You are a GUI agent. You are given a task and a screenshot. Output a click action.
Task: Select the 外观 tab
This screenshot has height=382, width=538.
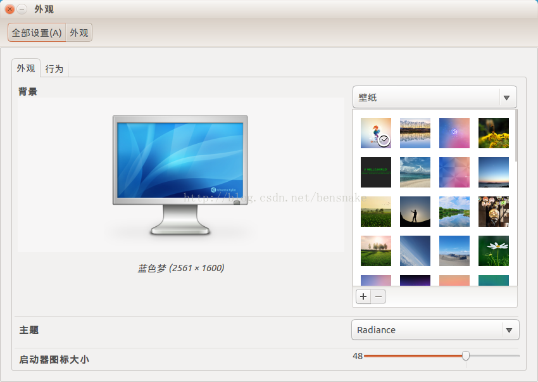point(26,68)
